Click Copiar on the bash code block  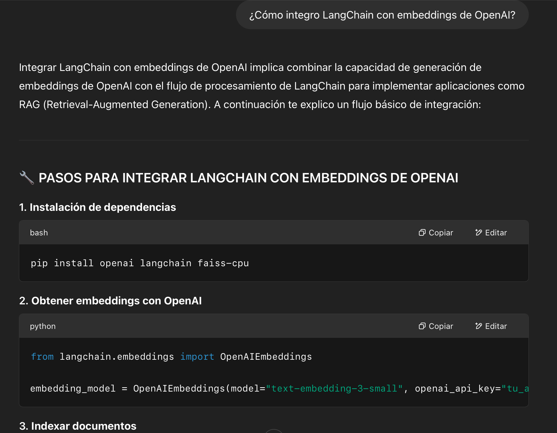[x=440, y=232]
